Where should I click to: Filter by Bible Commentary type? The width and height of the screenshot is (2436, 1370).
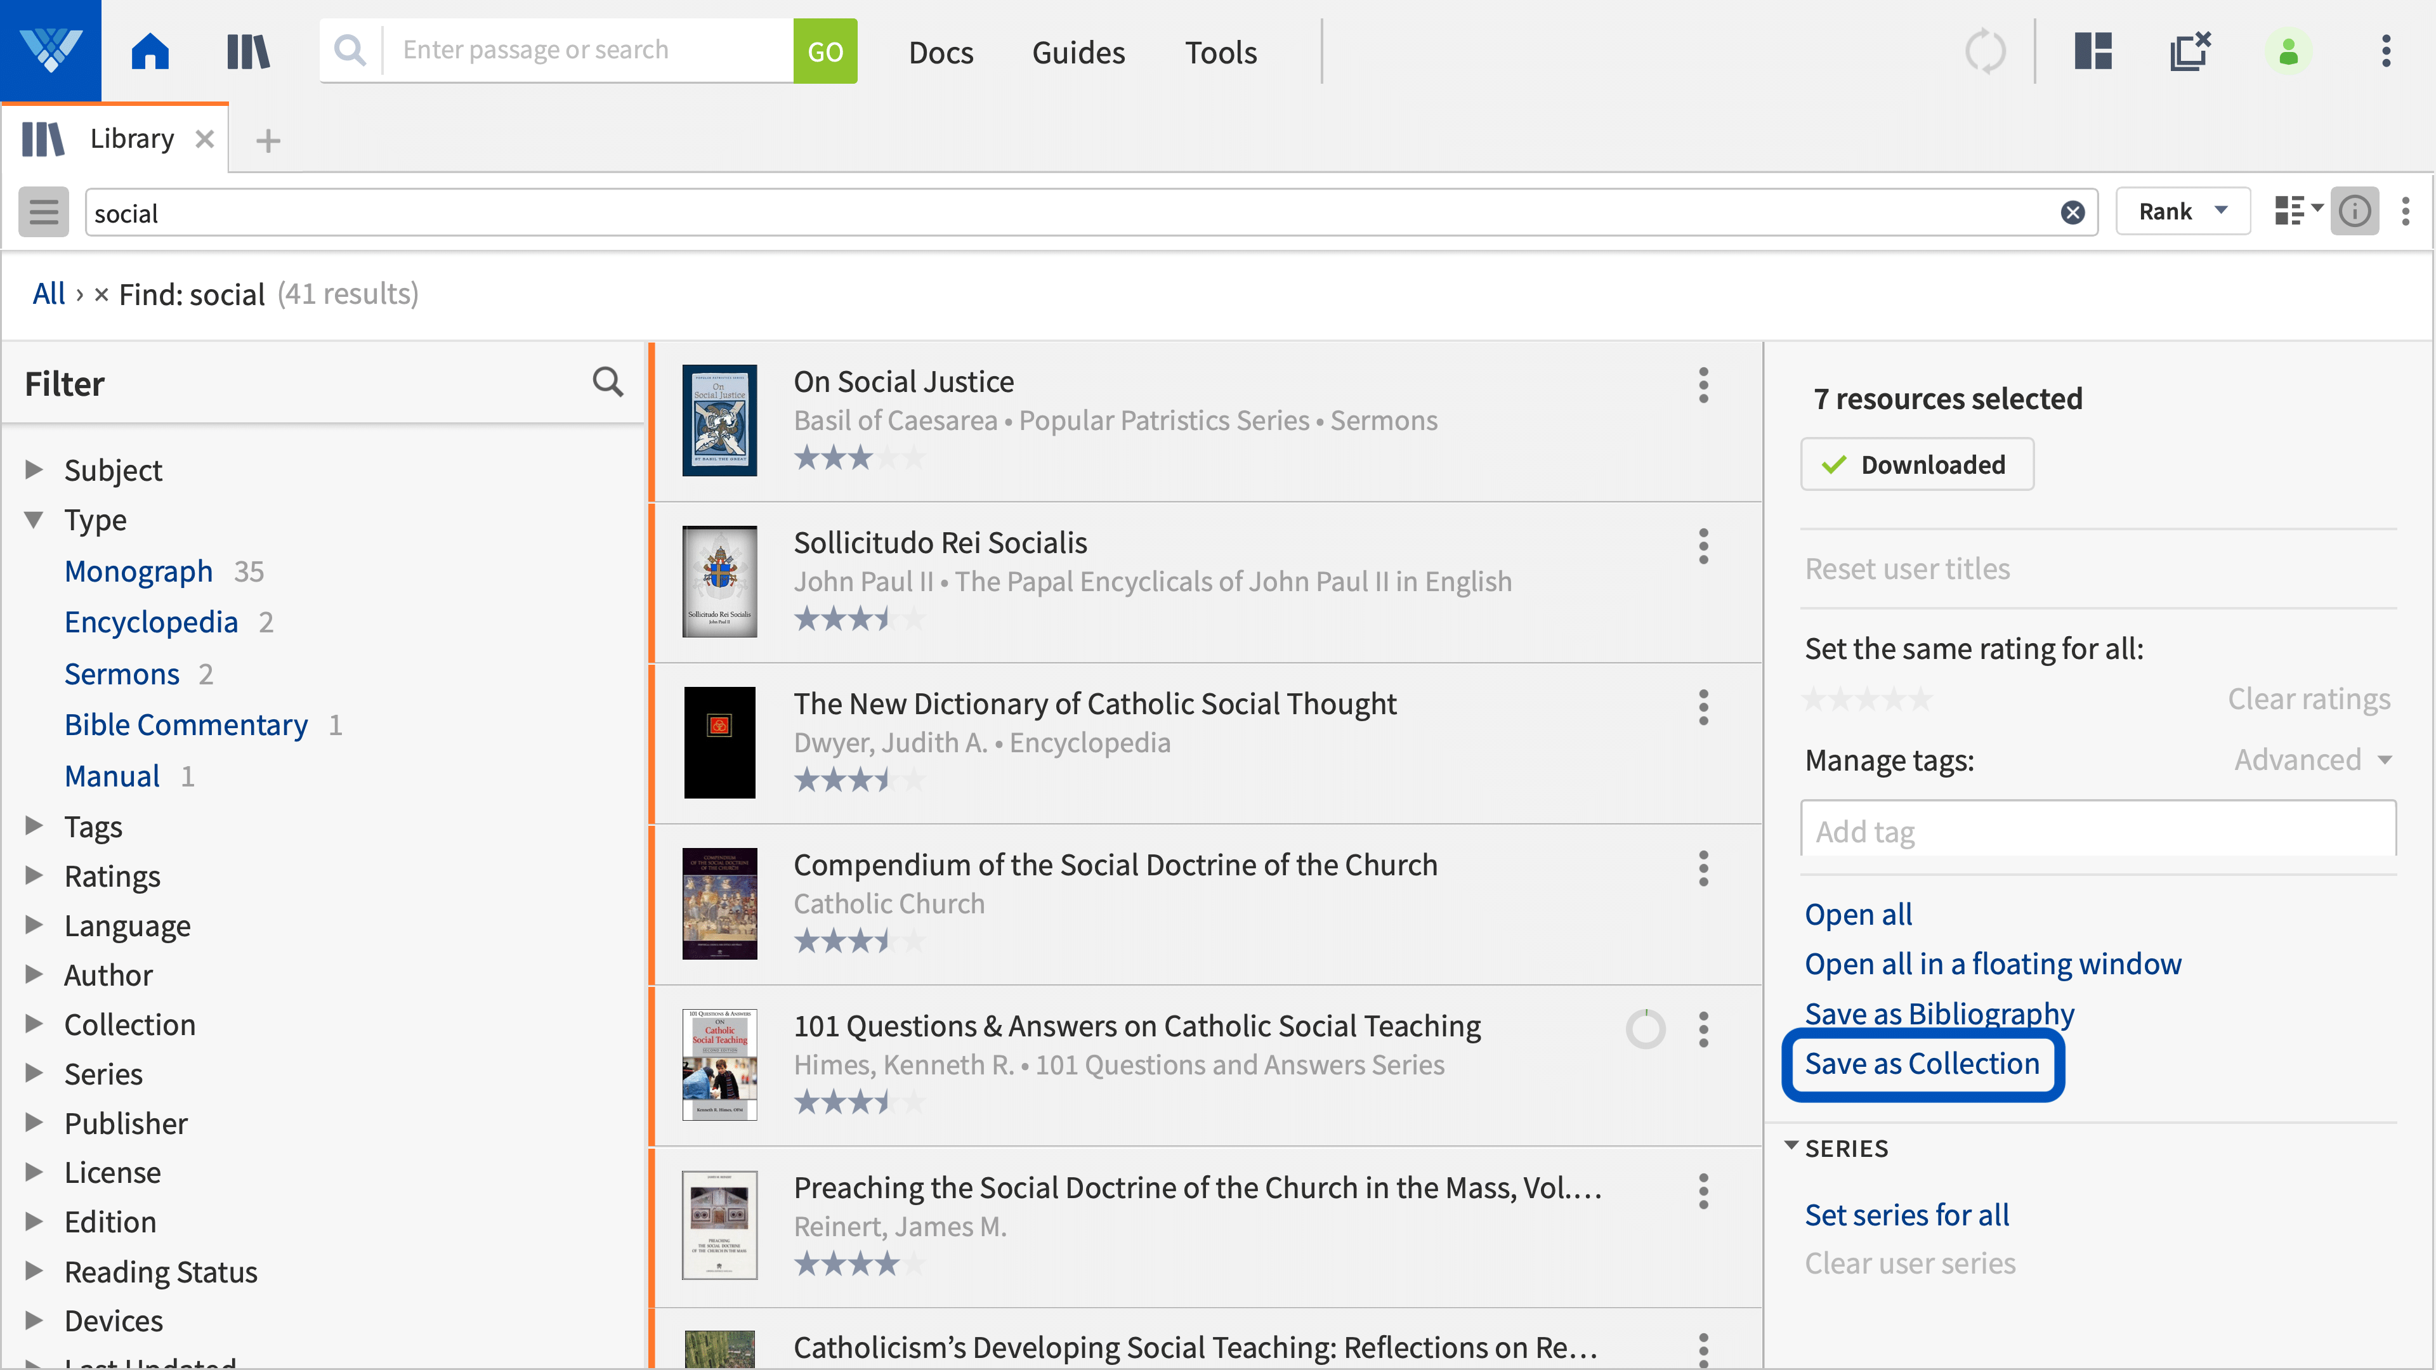pos(187,725)
